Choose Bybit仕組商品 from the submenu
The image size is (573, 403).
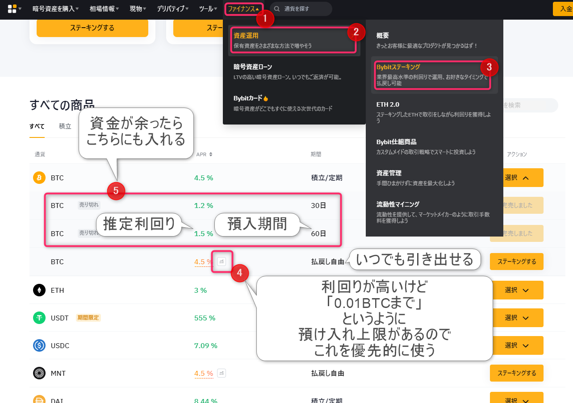(x=435, y=146)
